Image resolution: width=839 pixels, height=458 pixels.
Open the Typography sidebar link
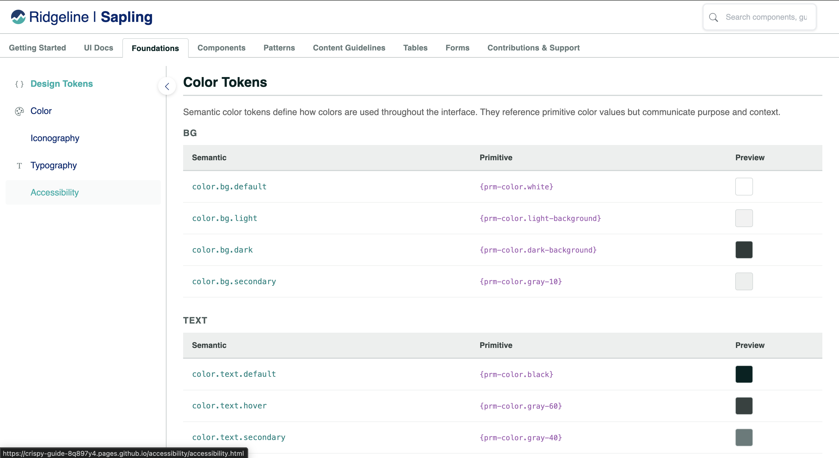click(x=54, y=165)
